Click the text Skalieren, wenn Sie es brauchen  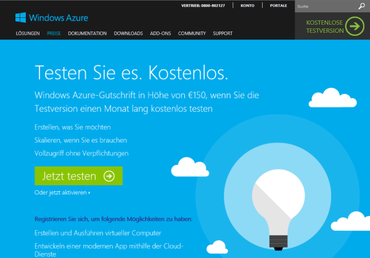pyautogui.click(x=81, y=140)
